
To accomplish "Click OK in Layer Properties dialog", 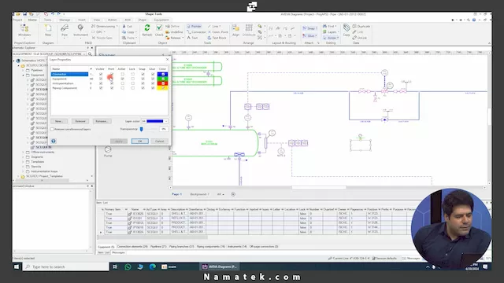I will pos(140,141).
